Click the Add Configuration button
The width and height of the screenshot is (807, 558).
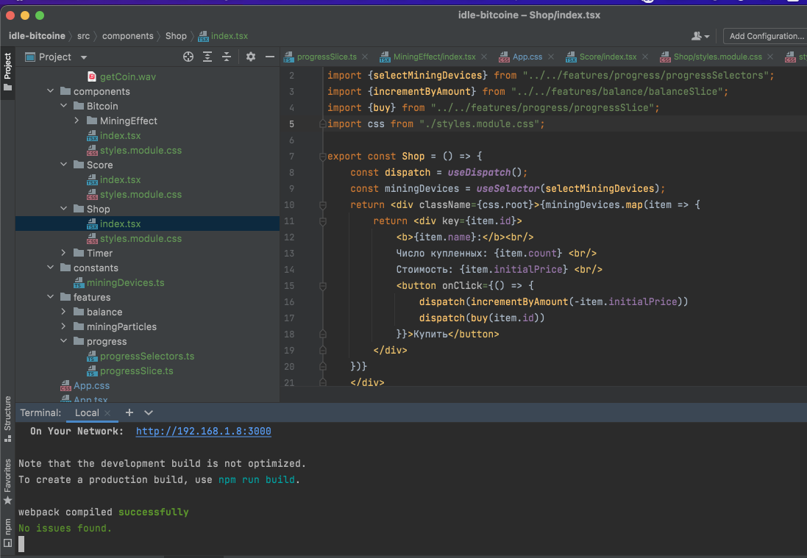[765, 36]
